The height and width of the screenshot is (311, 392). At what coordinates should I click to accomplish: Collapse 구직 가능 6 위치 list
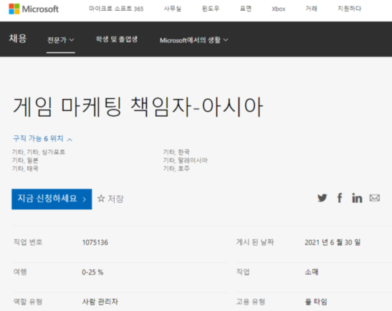pyautogui.click(x=42, y=138)
